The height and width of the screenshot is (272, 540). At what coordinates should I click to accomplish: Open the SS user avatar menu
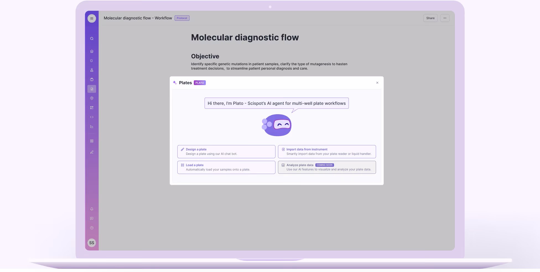click(x=92, y=243)
